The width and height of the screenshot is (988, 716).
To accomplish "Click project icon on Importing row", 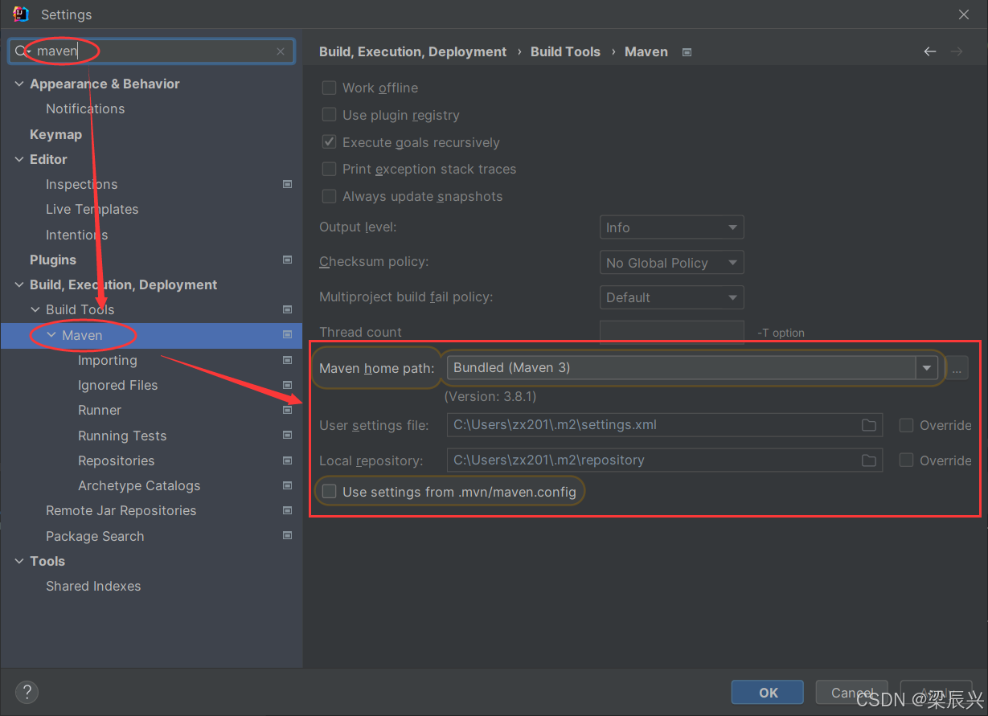I will click(287, 360).
